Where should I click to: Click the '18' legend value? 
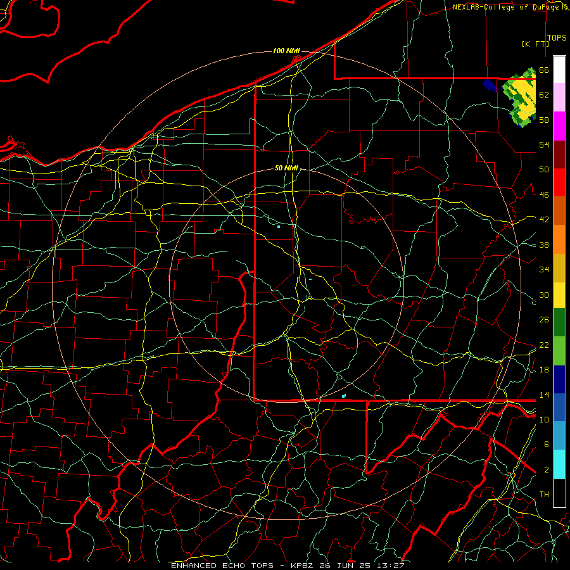click(x=544, y=370)
